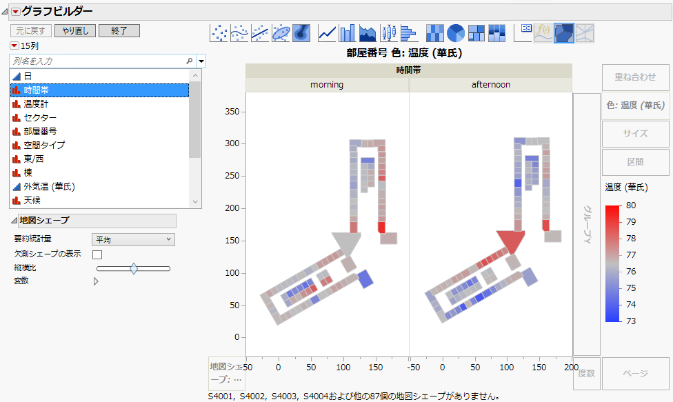
Task: Open the 要約統計量 dropdown showing 平均
Action: [x=132, y=239]
